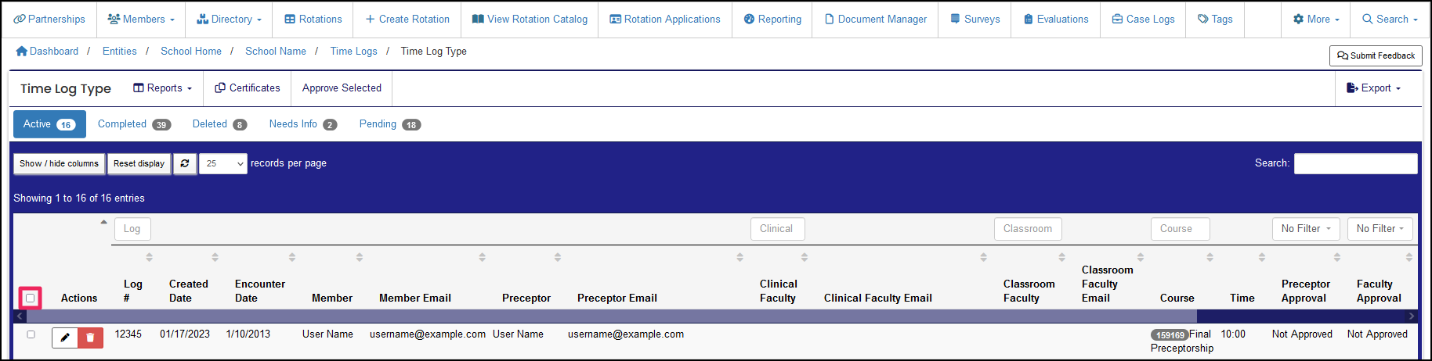This screenshot has width=1432, height=361.
Task: Open Preceptor Approval No Filter dropdown
Action: click(x=1306, y=229)
